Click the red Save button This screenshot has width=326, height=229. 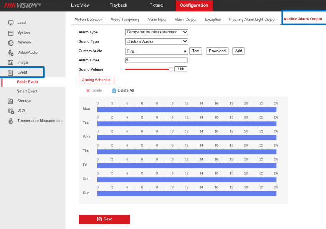pos(104,219)
